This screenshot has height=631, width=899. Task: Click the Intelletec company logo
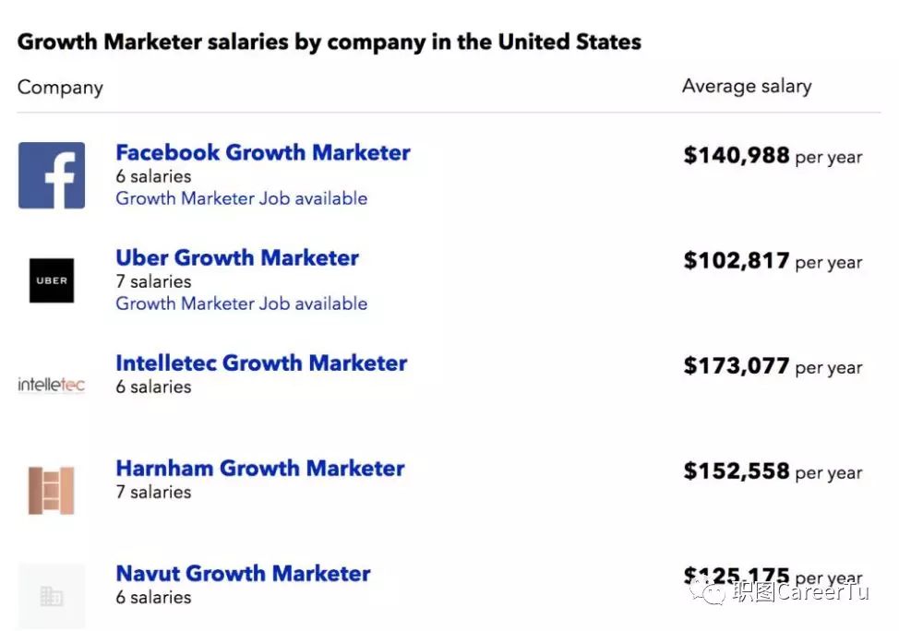[52, 385]
